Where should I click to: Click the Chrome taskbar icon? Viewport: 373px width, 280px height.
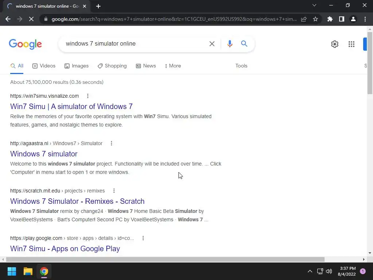(x=44, y=271)
